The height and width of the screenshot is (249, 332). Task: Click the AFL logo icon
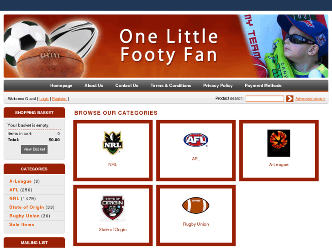tap(195, 140)
